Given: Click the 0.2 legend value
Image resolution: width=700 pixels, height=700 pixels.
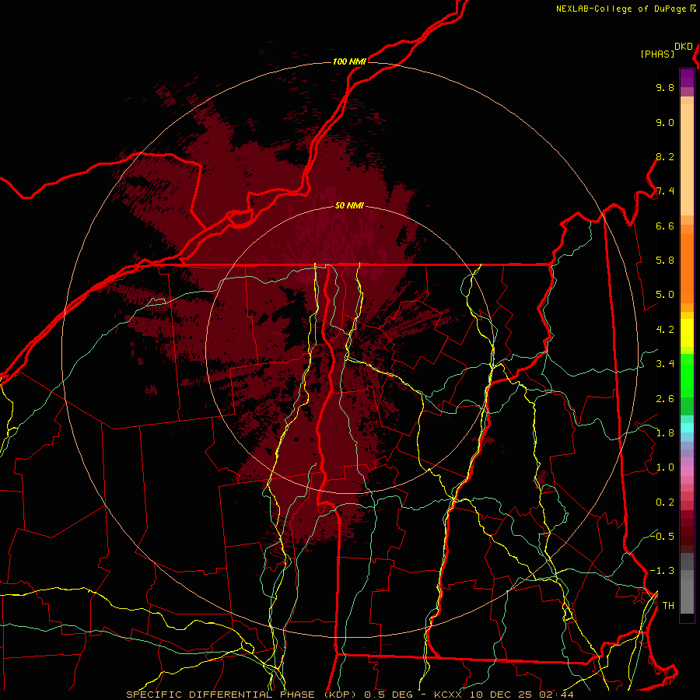Looking at the screenshot, I should pyautogui.click(x=665, y=502).
